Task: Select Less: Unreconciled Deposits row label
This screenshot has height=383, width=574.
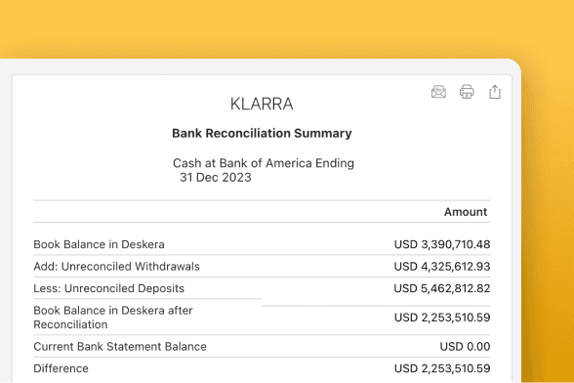Action: (108, 288)
